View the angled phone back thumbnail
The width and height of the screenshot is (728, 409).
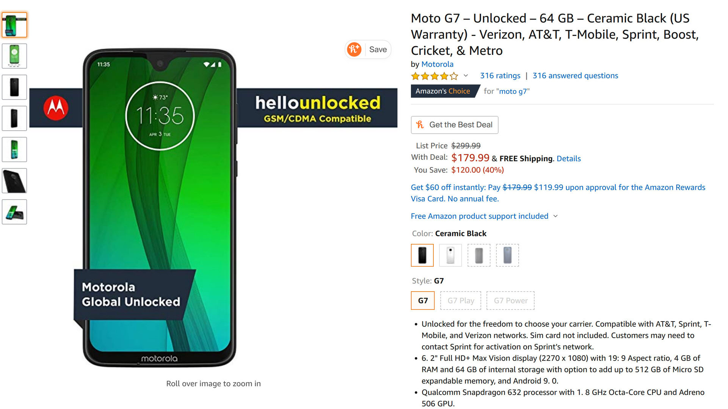coord(14,181)
